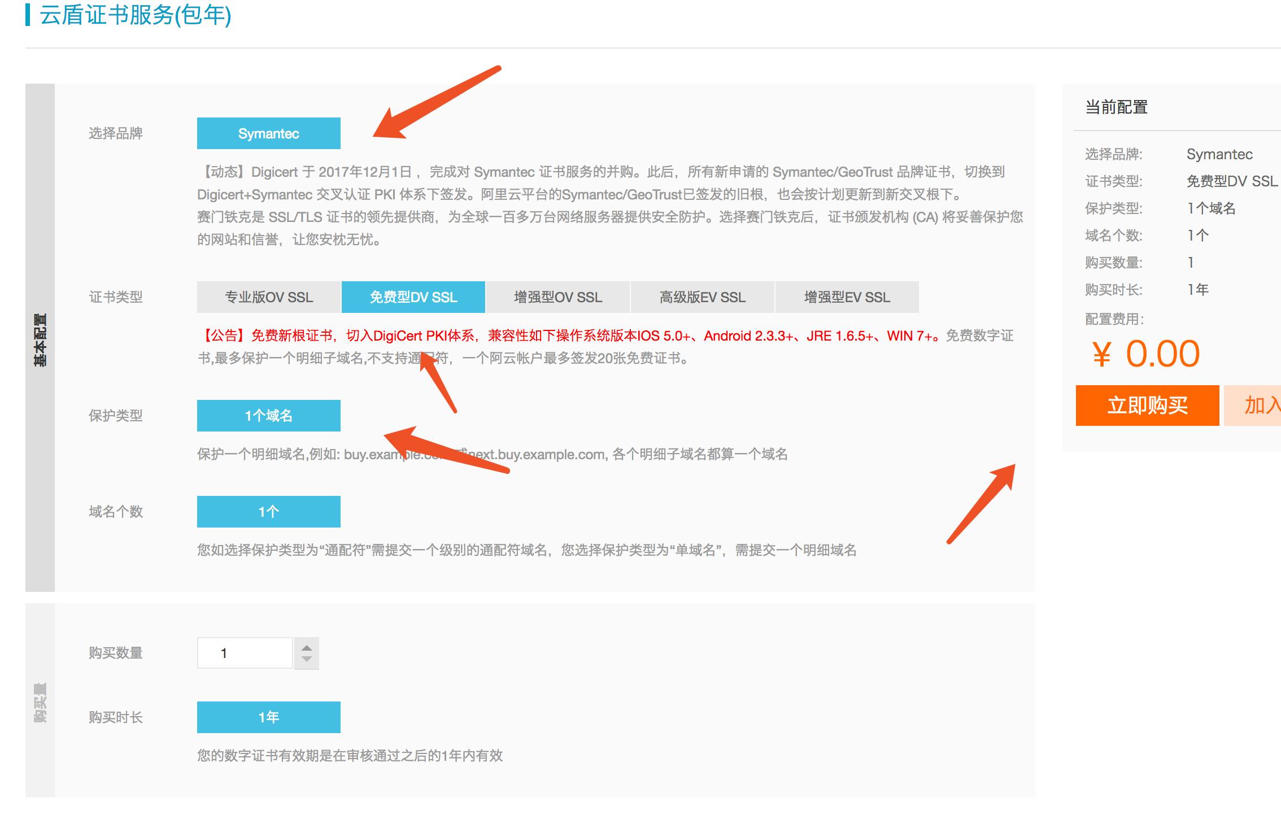This screenshot has height=828, width=1281.
Task: Click the 购买量 vertical section label
Action: click(40, 702)
